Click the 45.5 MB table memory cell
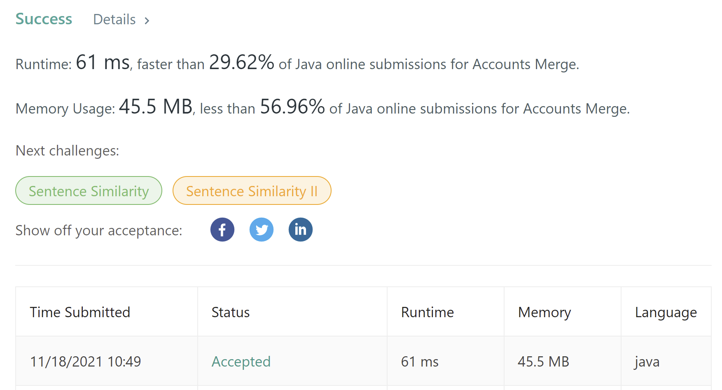Viewport: 722px width, 390px height. click(x=543, y=362)
